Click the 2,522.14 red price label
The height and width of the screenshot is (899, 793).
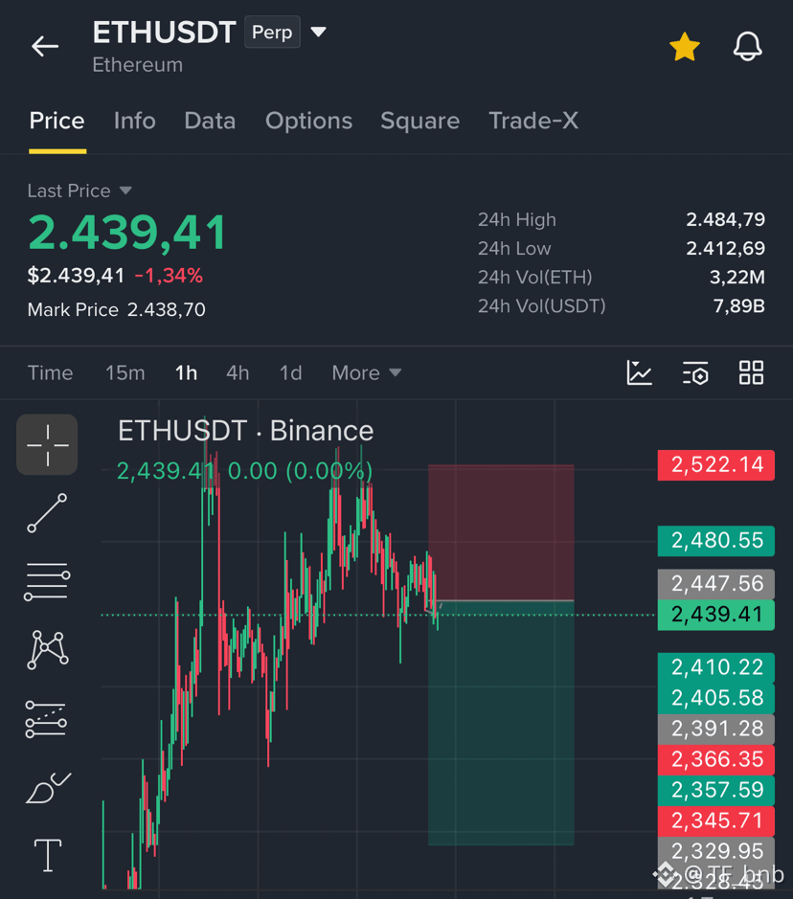click(x=716, y=465)
